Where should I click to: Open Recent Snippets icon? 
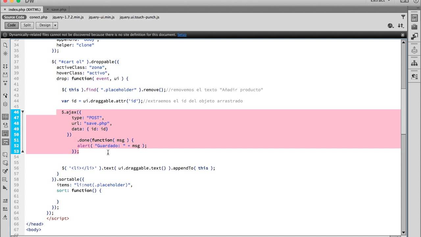[x=5, y=179]
